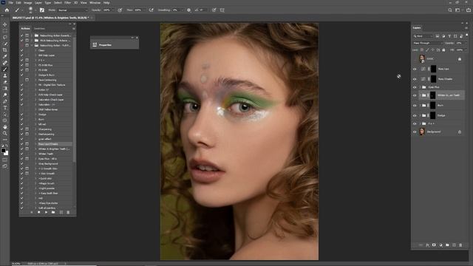This screenshot has height=266, width=473.
Task: Delete layer with Layers panel trash icon
Action: click(460, 245)
